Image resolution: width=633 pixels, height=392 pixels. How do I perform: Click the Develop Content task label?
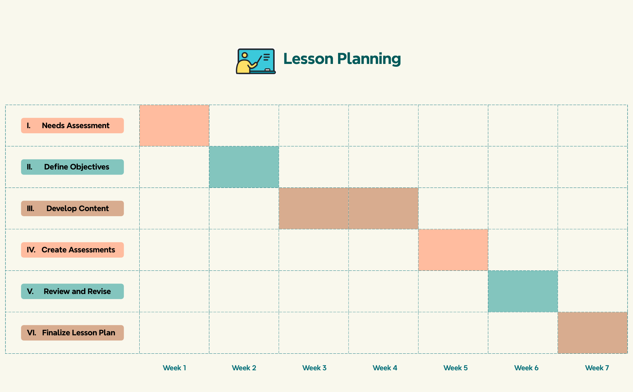tap(72, 208)
